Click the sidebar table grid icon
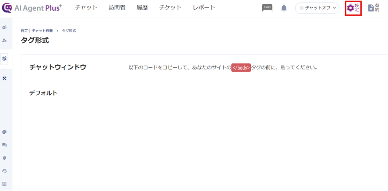Image resolution: width=388 pixels, height=191 pixels. click(4, 184)
